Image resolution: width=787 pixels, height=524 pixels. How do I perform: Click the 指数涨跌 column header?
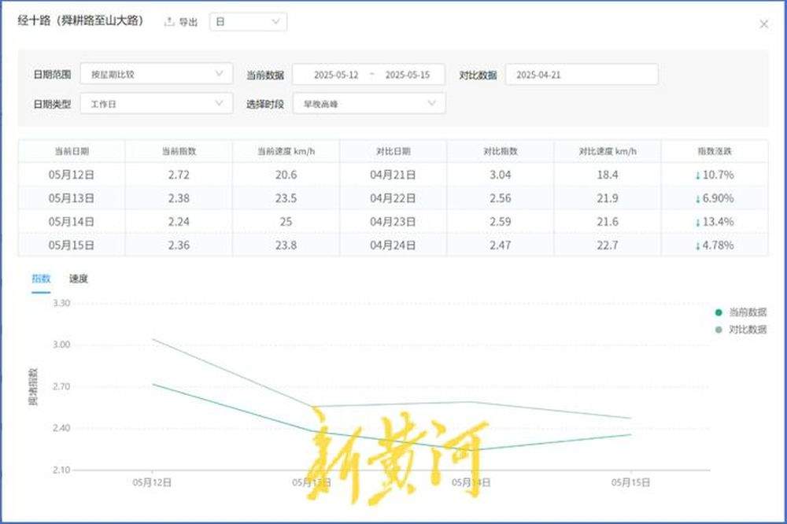[715, 150]
